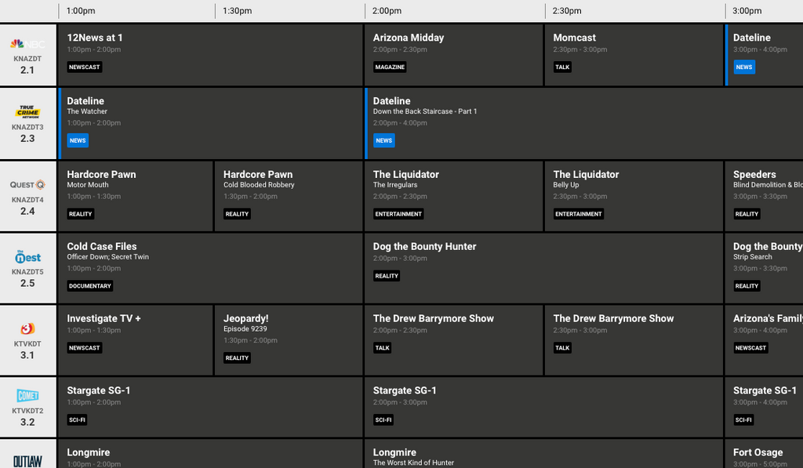
Task: Open the Momcast program at 2:30pm
Action: pyautogui.click(x=634, y=55)
